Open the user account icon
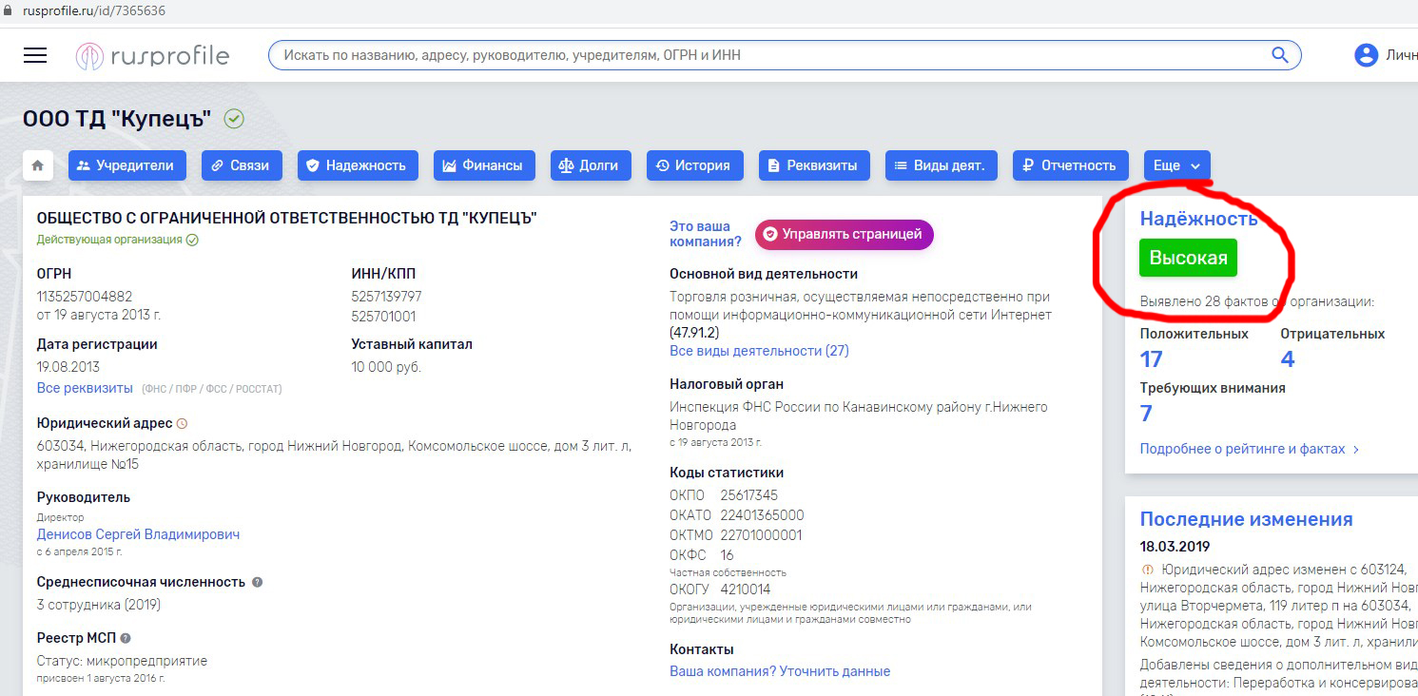The width and height of the screenshot is (1418, 696). 1366,55
